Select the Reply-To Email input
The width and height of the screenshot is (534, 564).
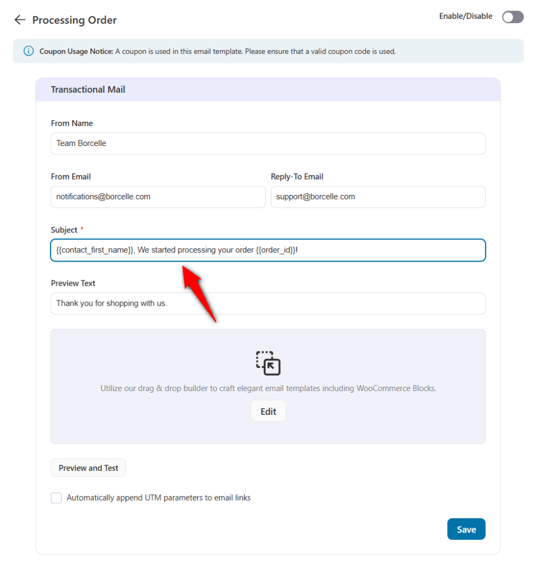click(x=378, y=197)
